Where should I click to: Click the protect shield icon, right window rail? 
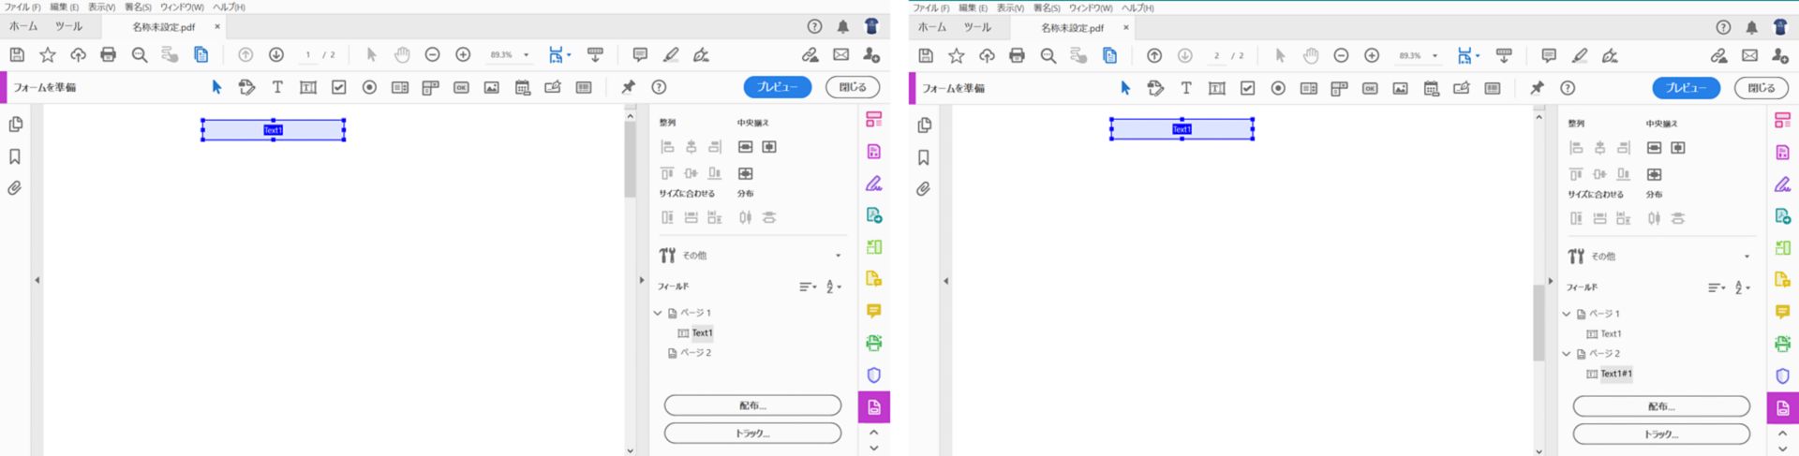pos(1783,375)
